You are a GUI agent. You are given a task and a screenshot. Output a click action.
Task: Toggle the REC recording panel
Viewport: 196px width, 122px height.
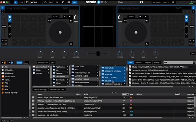[x=51, y=2]
